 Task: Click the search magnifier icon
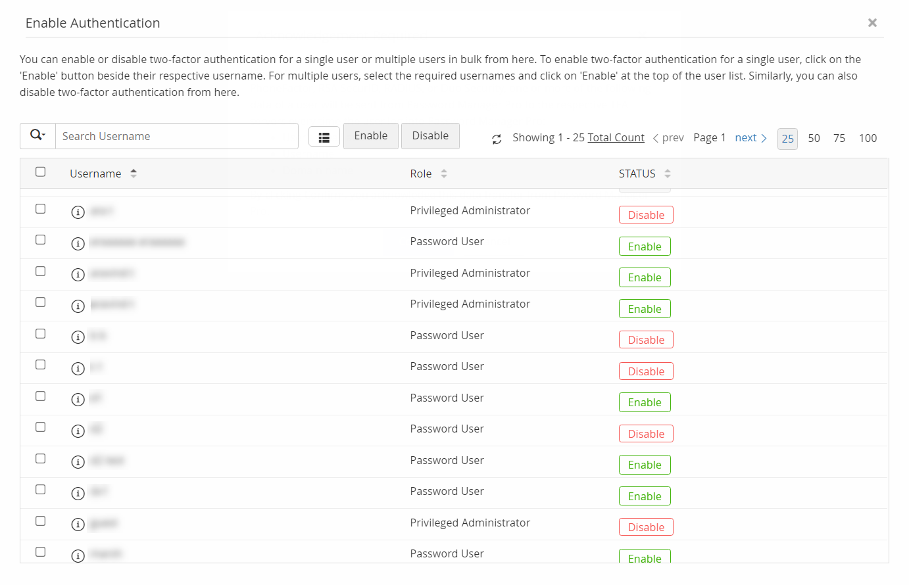tap(36, 135)
